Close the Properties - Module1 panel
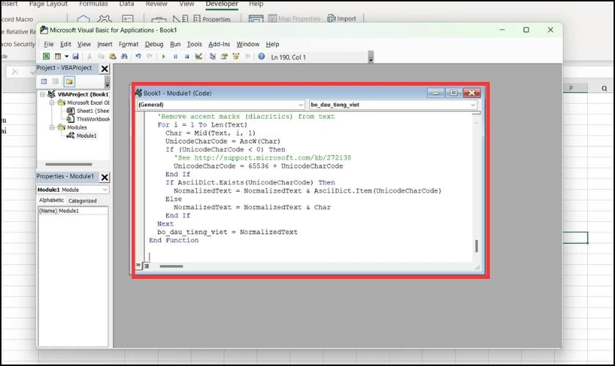 click(x=104, y=177)
